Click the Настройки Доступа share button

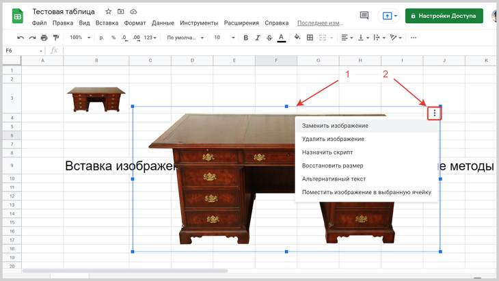coord(444,16)
